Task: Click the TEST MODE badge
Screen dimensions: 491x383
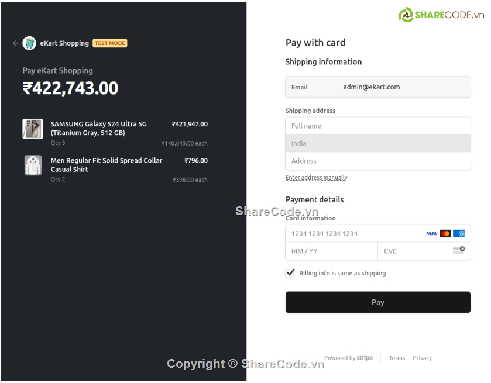Action: point(110,43)
